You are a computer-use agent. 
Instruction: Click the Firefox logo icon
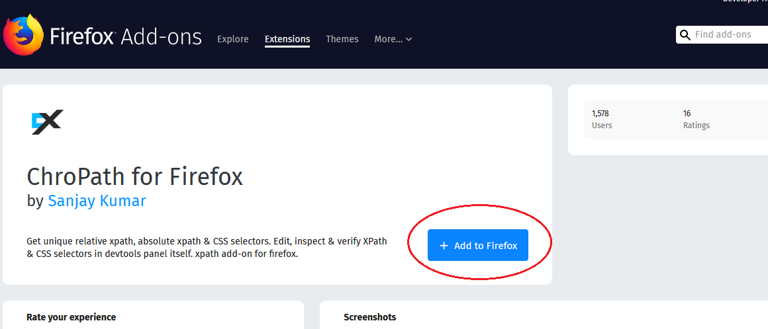23,35
